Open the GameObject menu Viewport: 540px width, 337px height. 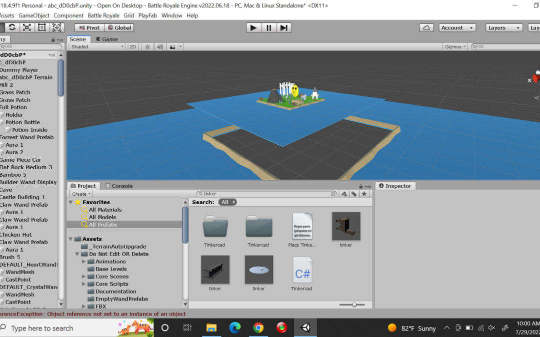(x=34, y=15)
